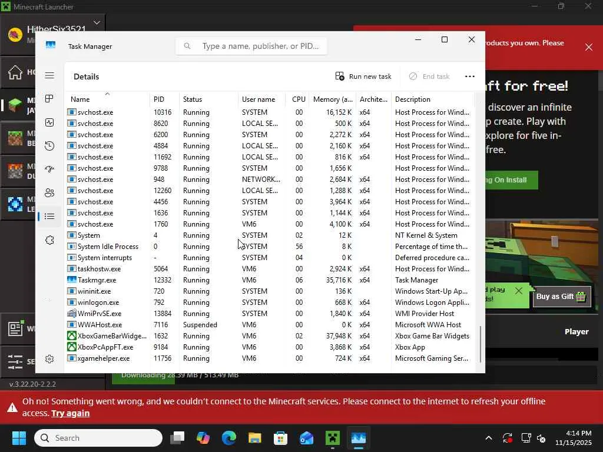This screenshot has width=603, height=452.
Task: Select wininit.exe process row
Action: click(x=270, y=291)
